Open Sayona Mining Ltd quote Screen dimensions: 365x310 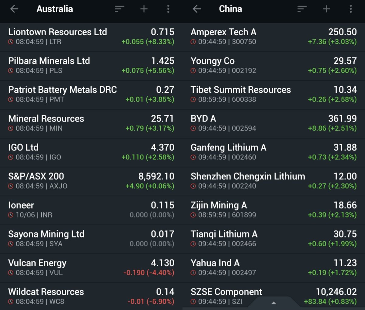point(91,239)
